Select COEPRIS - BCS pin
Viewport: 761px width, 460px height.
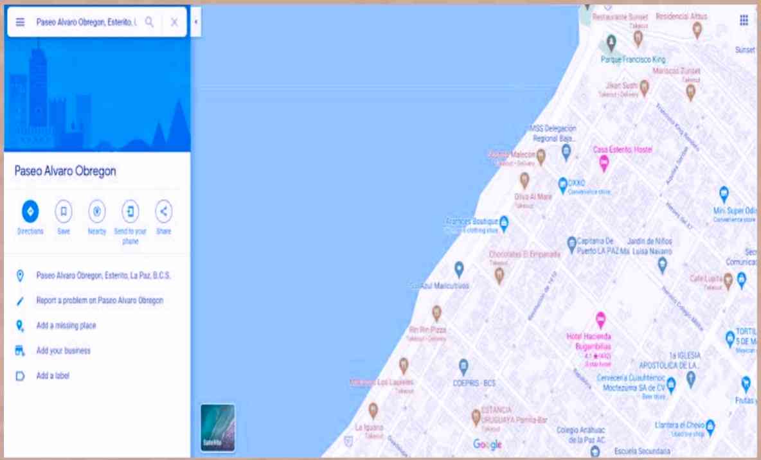[x=463, y=367]
